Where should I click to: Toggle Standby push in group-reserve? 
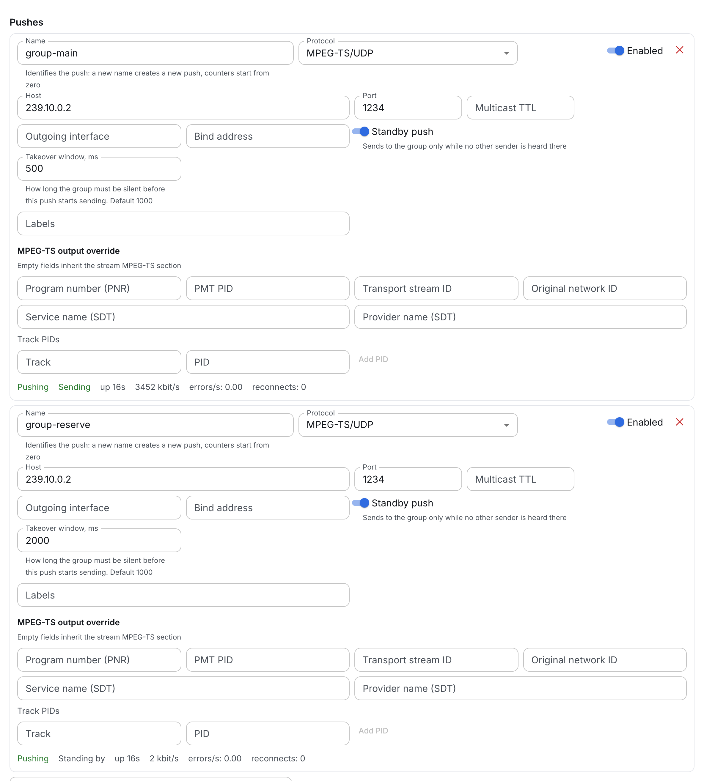(x=361, y=503)
